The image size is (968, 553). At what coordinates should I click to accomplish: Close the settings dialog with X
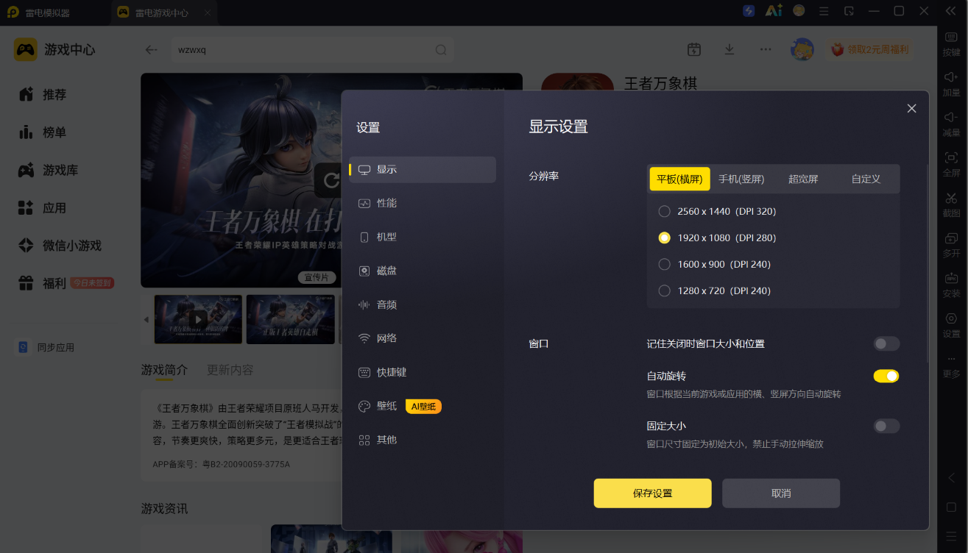[x=911, y=108]
